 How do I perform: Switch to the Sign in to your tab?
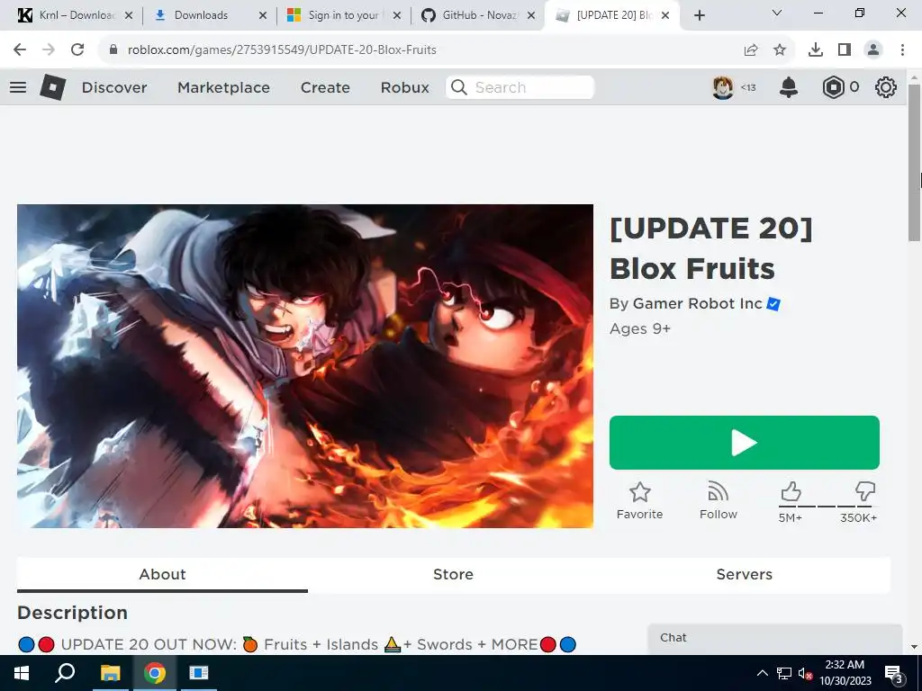343,16
